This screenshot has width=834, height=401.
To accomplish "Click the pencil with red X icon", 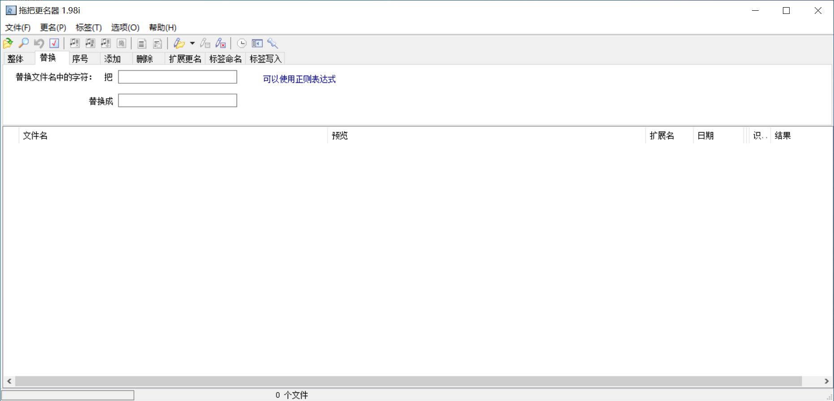I will coord(220,43).
